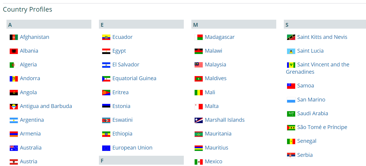Click the Senegal flag icon
366x166 pixels.
[x=291, y=141]
